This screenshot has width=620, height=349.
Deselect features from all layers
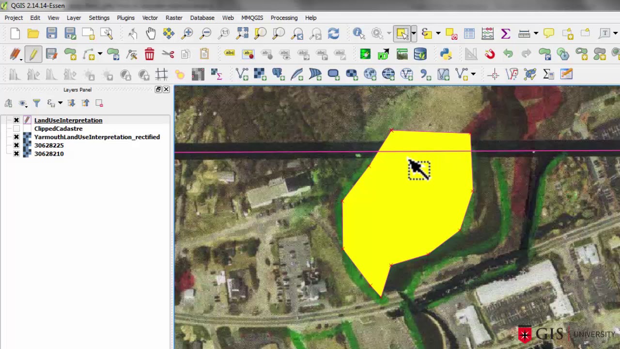[x=451, y=33]
